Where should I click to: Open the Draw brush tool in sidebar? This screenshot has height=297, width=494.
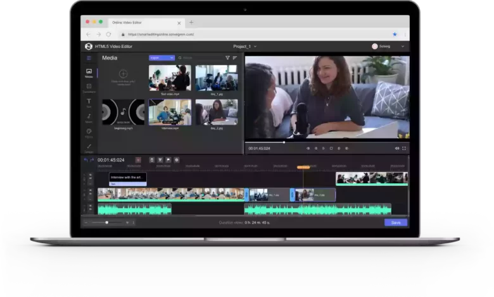click(x=89, y=148)
